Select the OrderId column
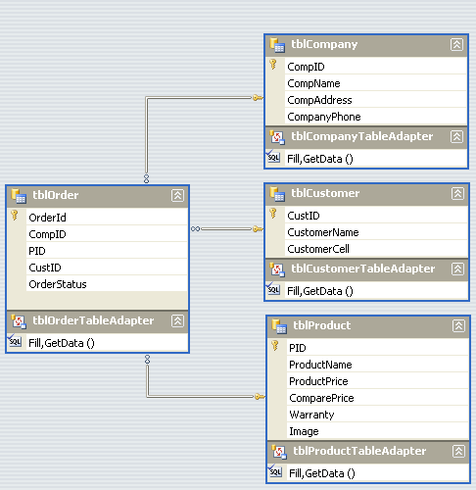The height and width of the screenshot is (490, 476). (x=107, y=218)
